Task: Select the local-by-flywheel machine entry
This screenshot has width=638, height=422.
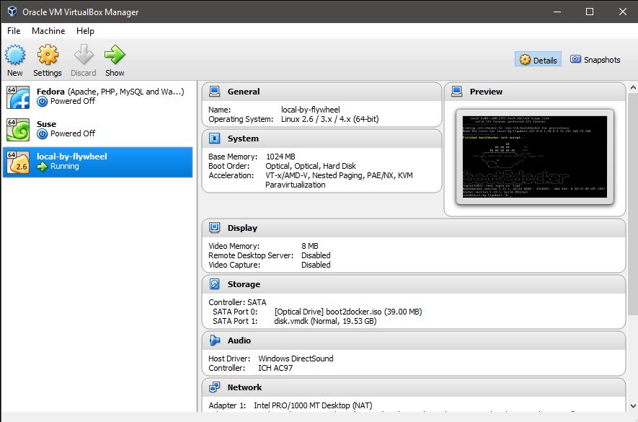Action: pyautogui.click(x=97, y=162)
